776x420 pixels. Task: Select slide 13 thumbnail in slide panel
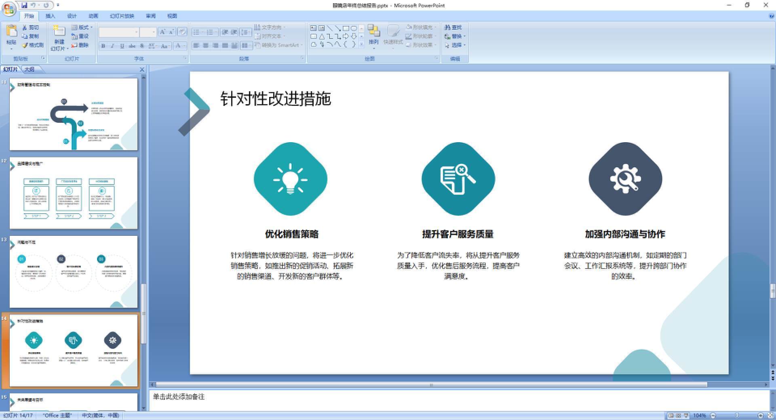pos(73,271)
